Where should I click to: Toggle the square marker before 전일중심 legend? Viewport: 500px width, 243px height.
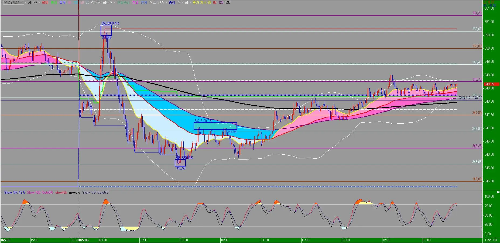115,2
